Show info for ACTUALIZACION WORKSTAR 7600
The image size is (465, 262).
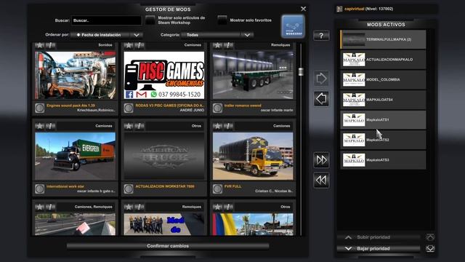(x=139, y=126)
